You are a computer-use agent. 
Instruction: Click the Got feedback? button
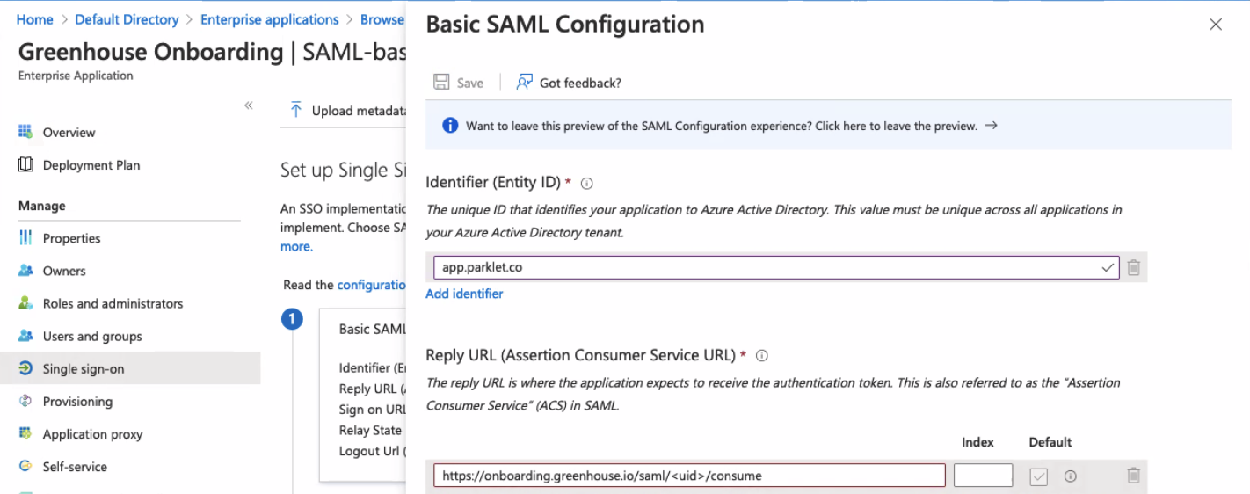point(569,83)
